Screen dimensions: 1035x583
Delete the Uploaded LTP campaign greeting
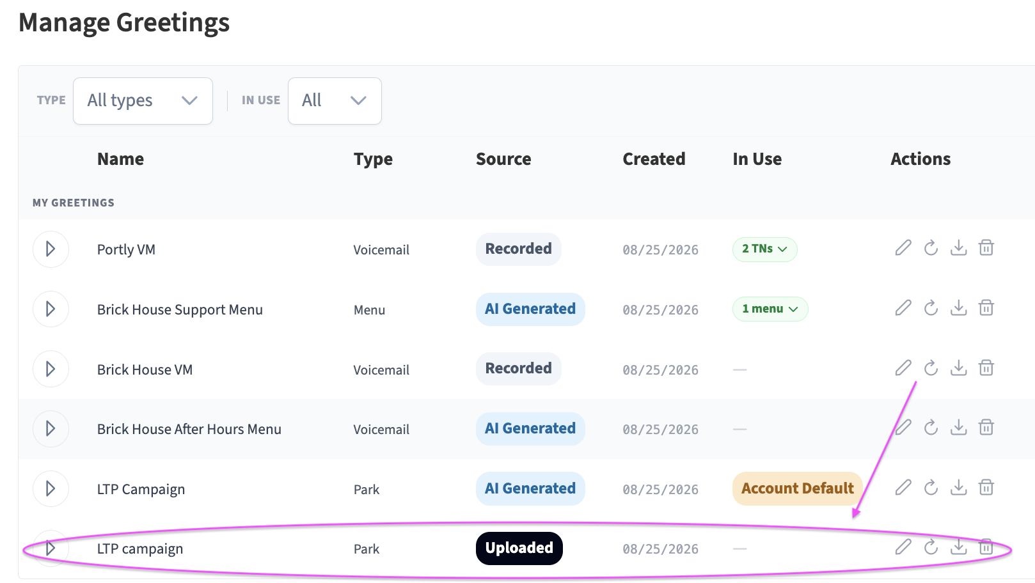coord(986,547)
